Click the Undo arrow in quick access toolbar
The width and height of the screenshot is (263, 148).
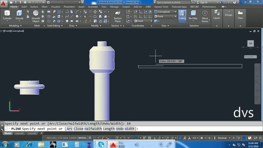[30, 2]
